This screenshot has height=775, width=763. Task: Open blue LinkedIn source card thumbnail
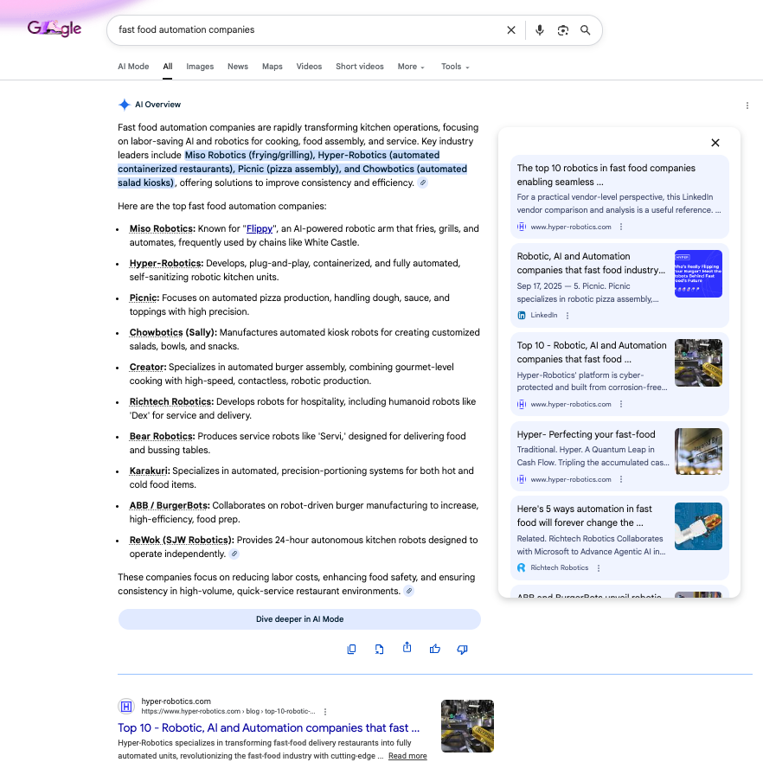(698, 274)
